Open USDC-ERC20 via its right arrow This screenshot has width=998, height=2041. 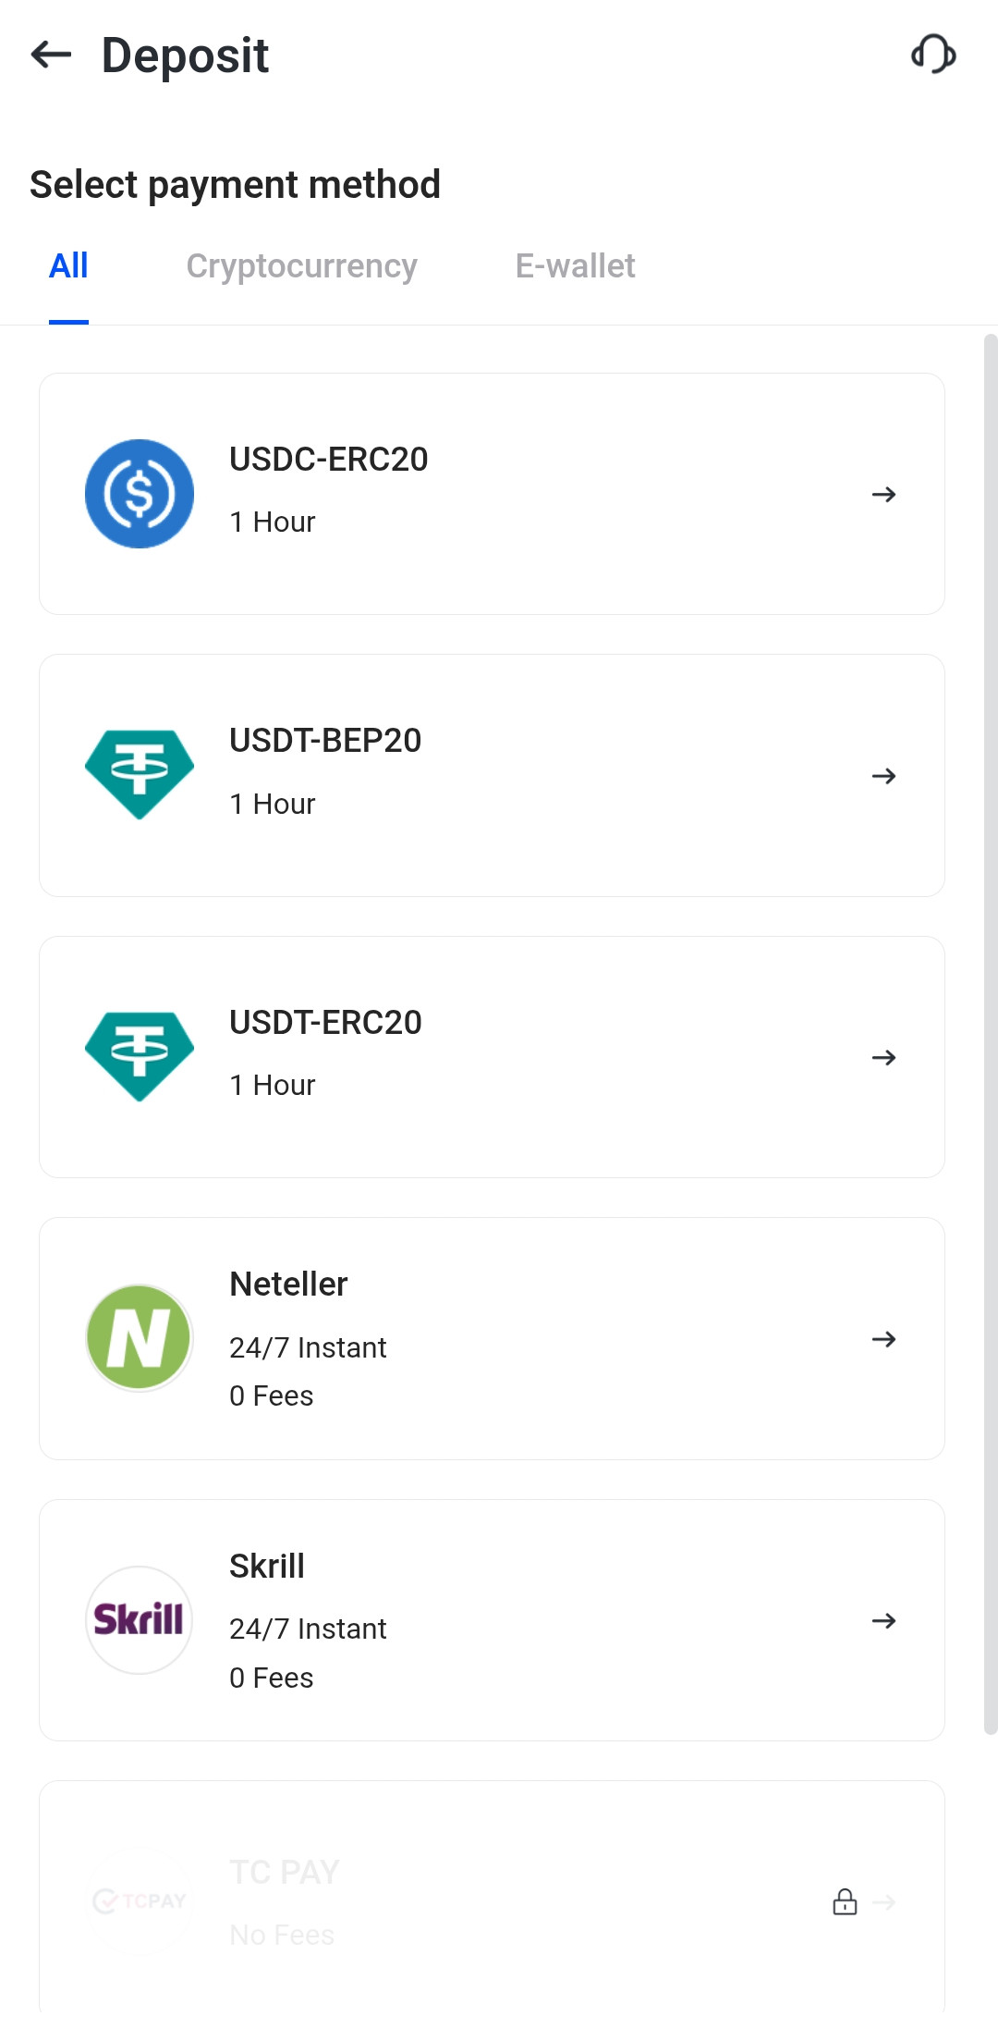[883, 495]
